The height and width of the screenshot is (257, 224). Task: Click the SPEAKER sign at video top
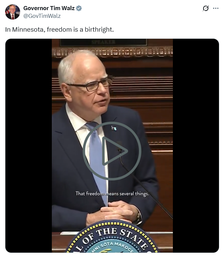[103, 42]
